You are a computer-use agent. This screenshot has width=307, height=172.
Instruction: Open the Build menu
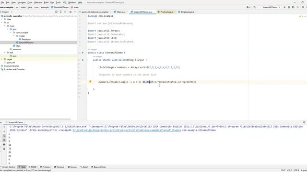coord(46,2)
